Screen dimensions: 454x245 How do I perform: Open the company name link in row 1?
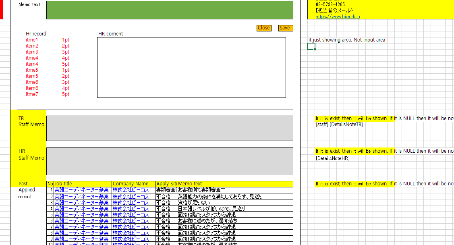pos(131,190)
